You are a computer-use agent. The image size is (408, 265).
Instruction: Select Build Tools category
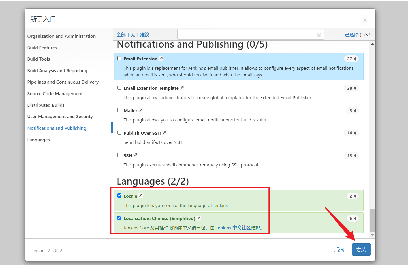click(x=39, y=59)
